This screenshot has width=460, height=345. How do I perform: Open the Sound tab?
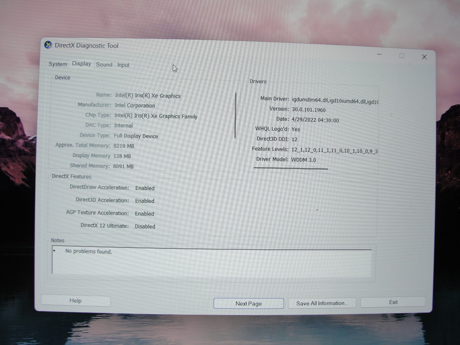(104, 64)
